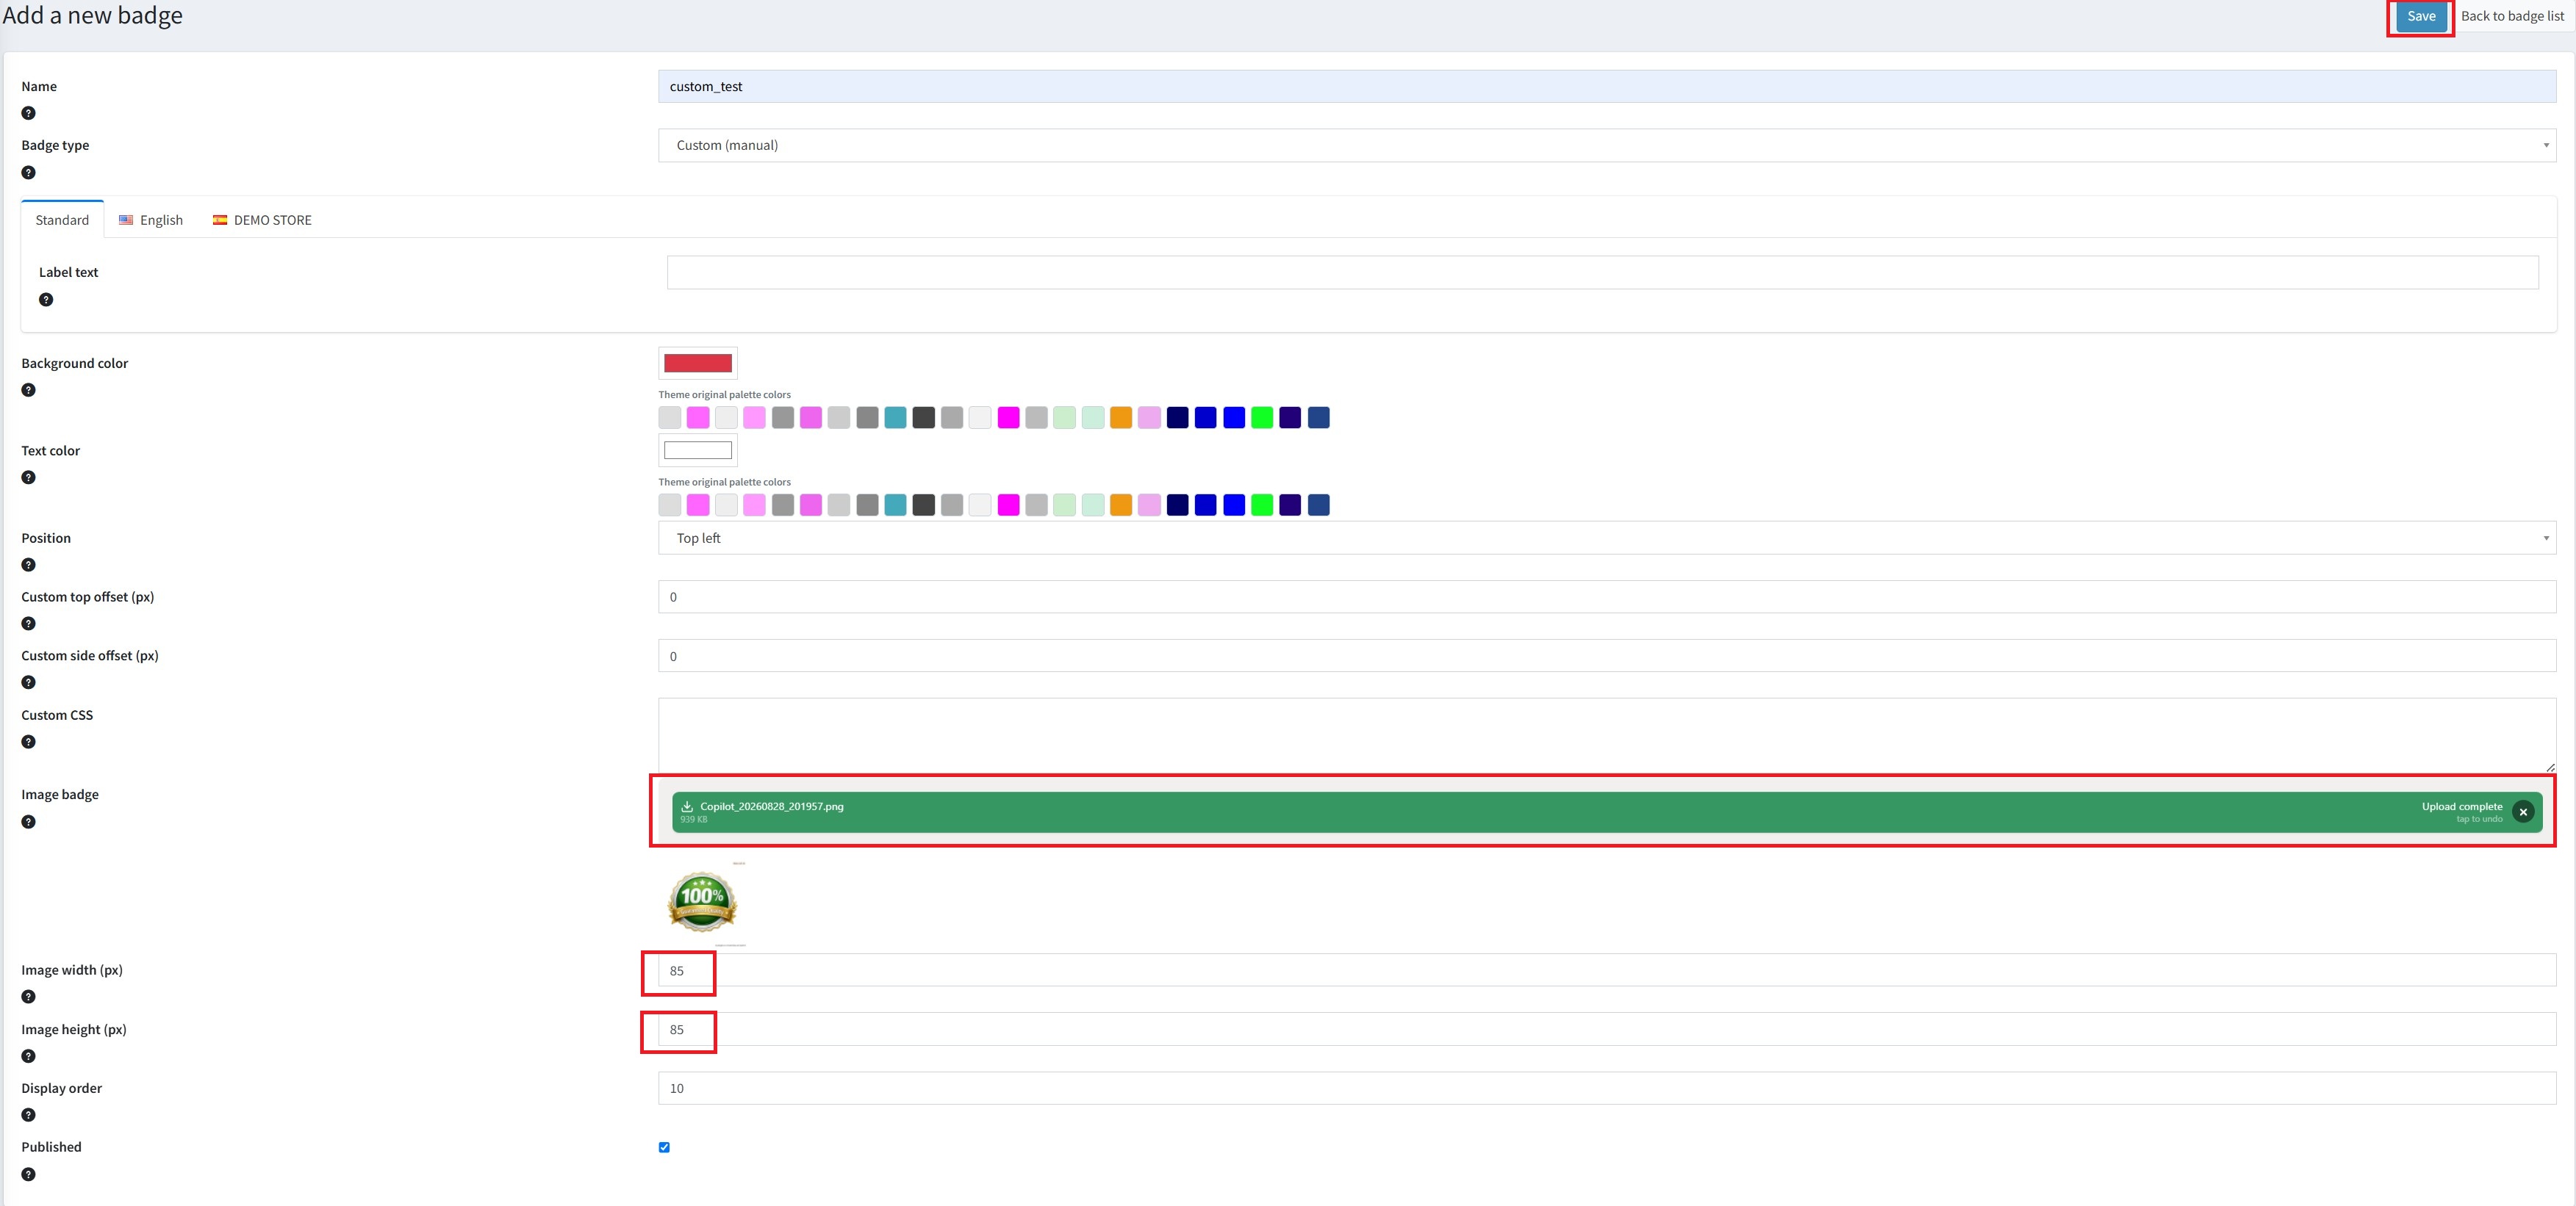
Task: Pick orange swatch in Background color palette
Action: [x=1121, y=418]
